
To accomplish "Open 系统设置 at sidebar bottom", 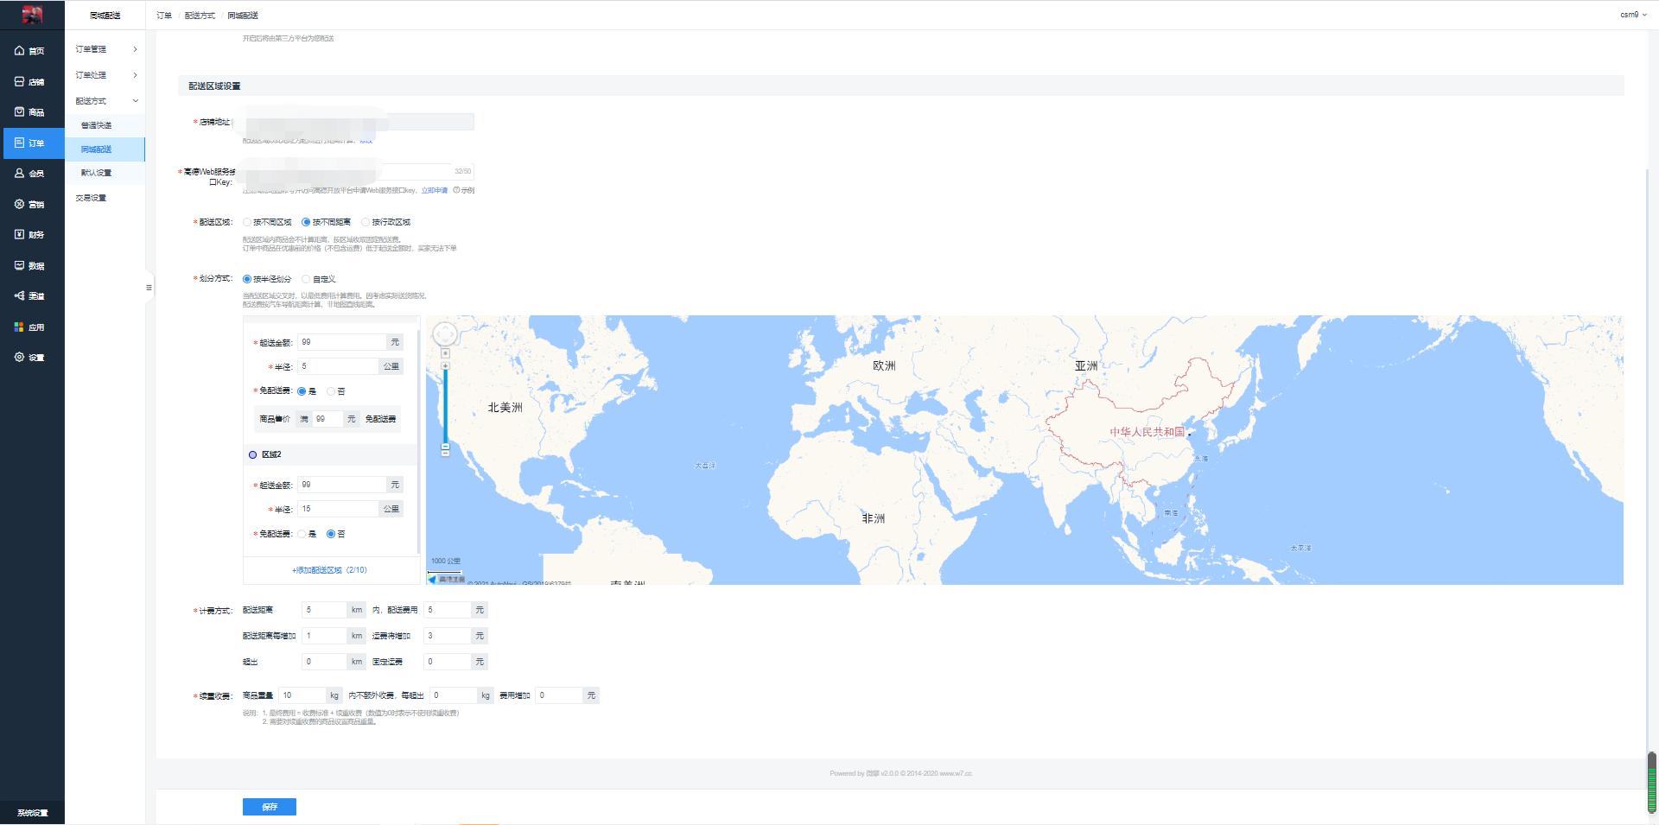I will click(x=33, y=813).
